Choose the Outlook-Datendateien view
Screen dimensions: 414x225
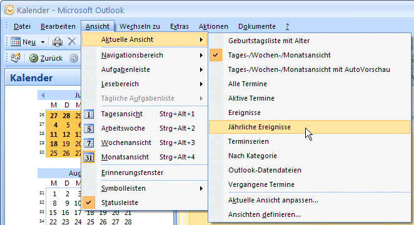tap(310, 170)
